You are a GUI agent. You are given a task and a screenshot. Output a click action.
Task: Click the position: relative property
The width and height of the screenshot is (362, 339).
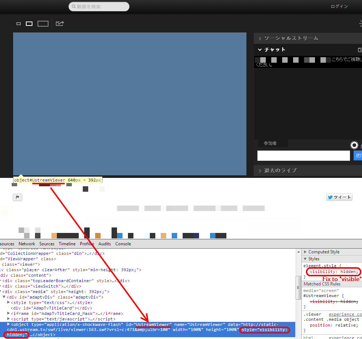334,325
